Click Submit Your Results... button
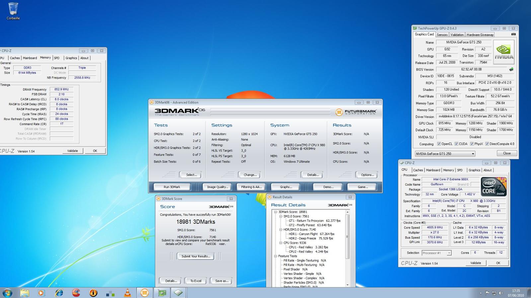 [196, 256]
